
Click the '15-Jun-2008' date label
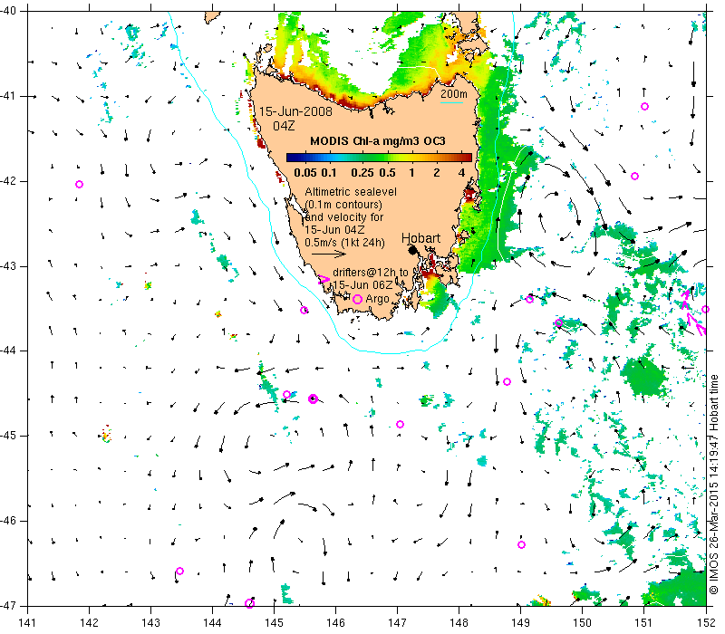295,111
